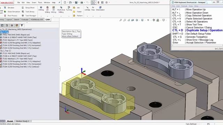Expand the Save dropdown arrow
Image resolution: width=223 pixels, height=125 pixels.
pos(79,2)
